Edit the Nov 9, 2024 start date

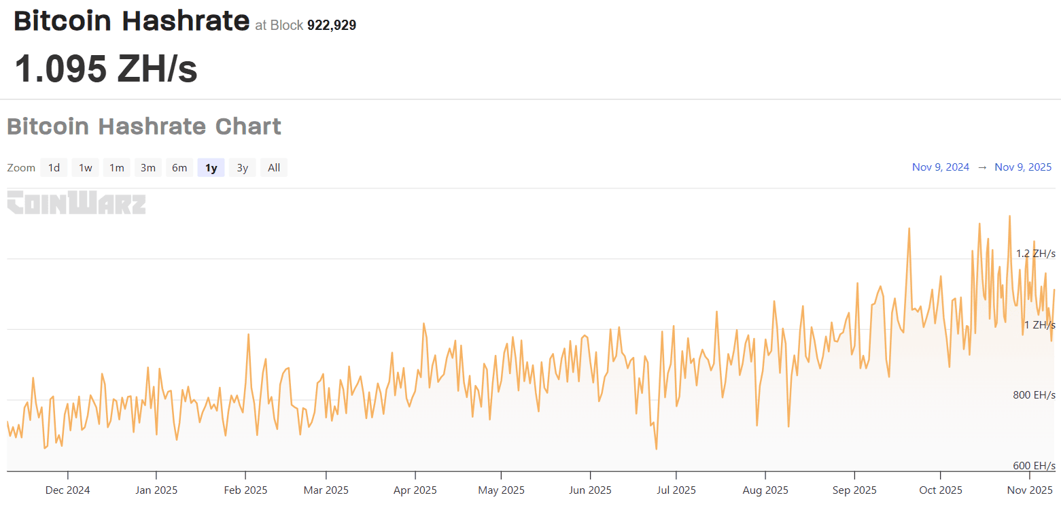point(941,167)
